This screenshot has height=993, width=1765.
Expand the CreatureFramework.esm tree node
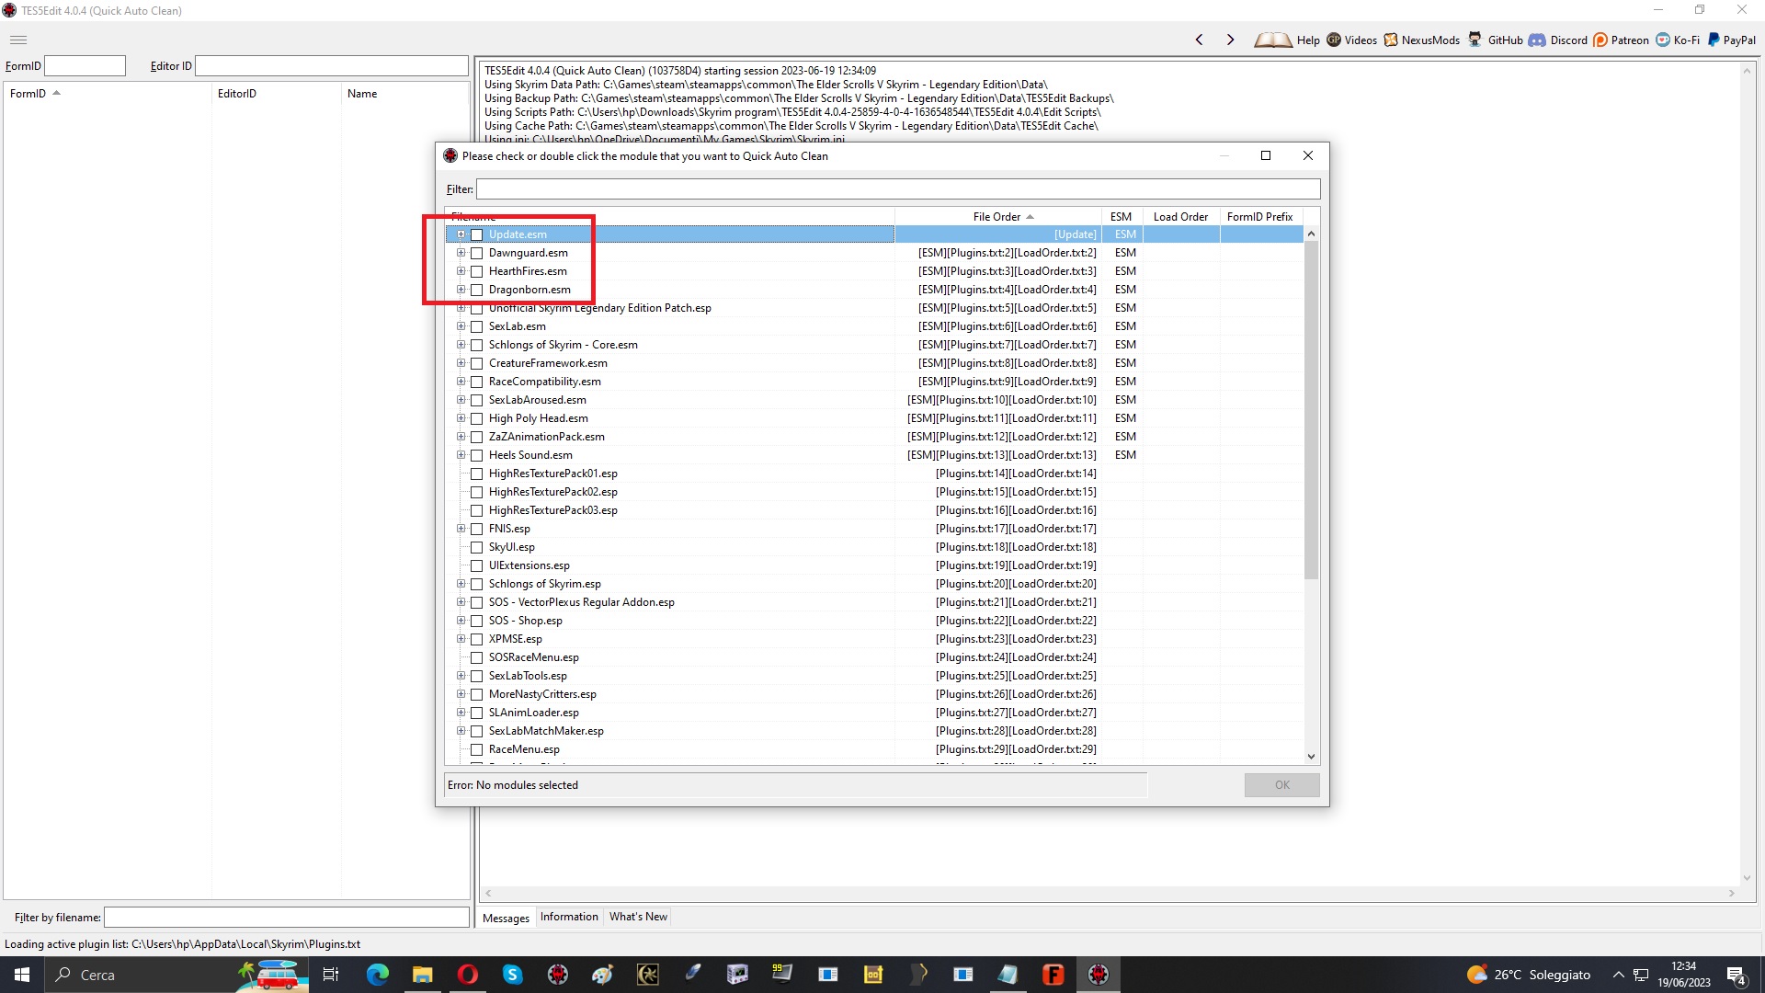(x=461, y=362)
